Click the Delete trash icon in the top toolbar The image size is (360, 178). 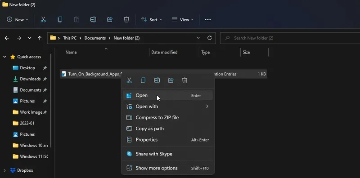pyautogui.click(x=126, y=20)
